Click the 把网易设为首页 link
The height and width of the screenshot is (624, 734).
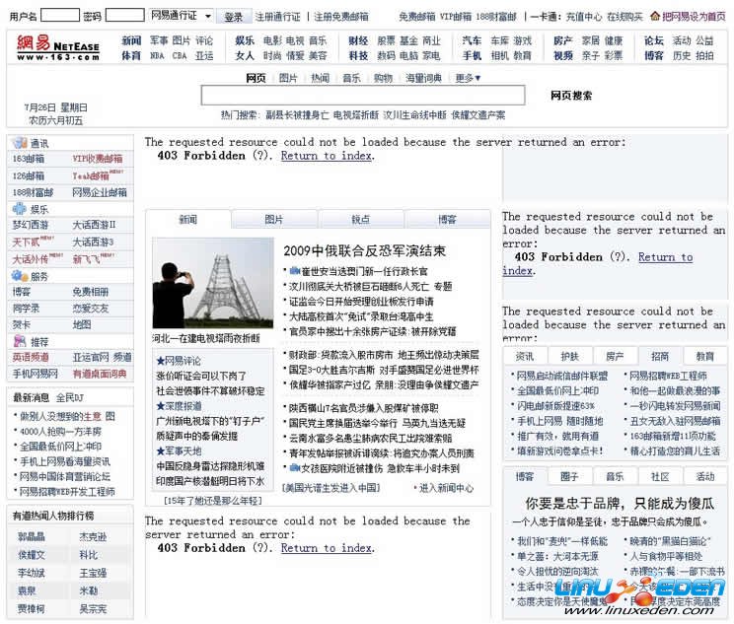(694, 17)
